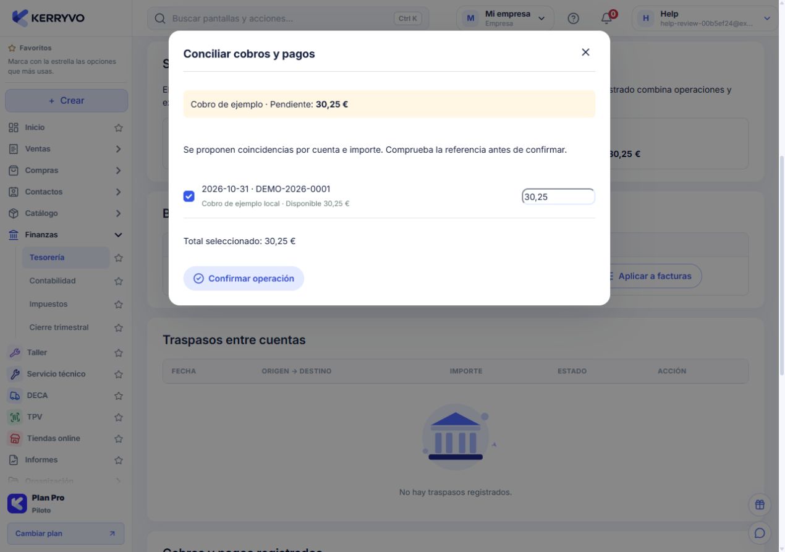Open the help question mark icon
Screen dimensions: 785x552
pyautogui.click(x=573, y=19)
